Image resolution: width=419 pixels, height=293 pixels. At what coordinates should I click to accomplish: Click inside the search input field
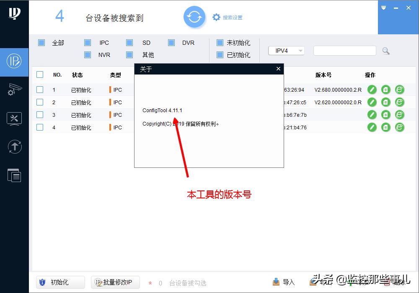[x=344, y=50]
